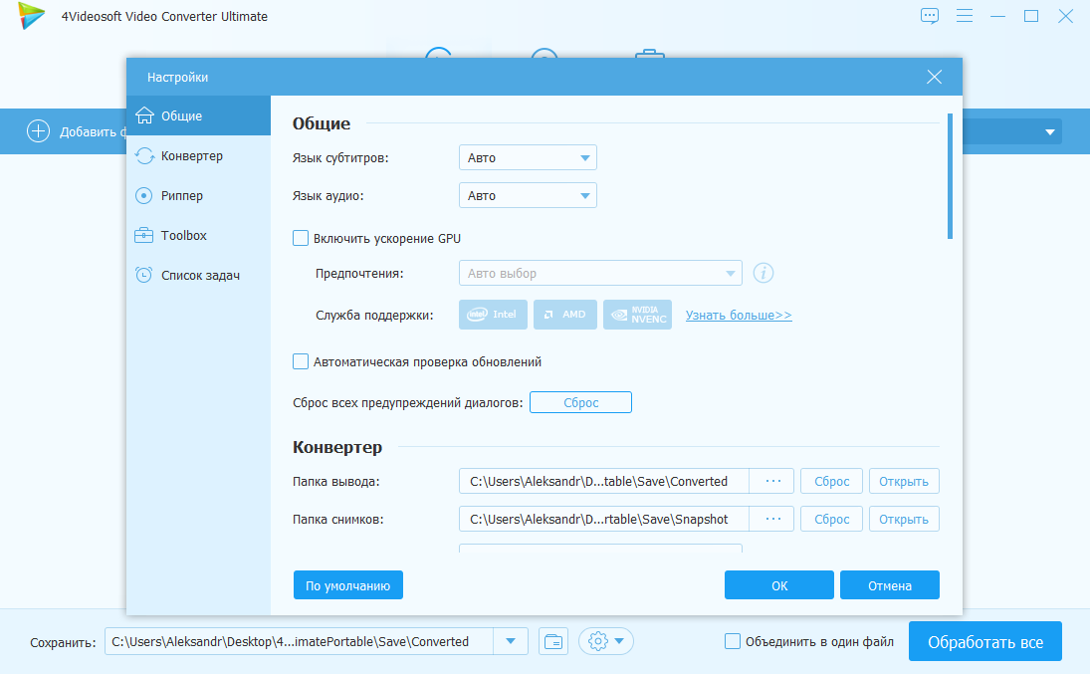Select Список задач in settings sidebar
The height and width of the screenshot is (674, 1090).
[199, 275]
